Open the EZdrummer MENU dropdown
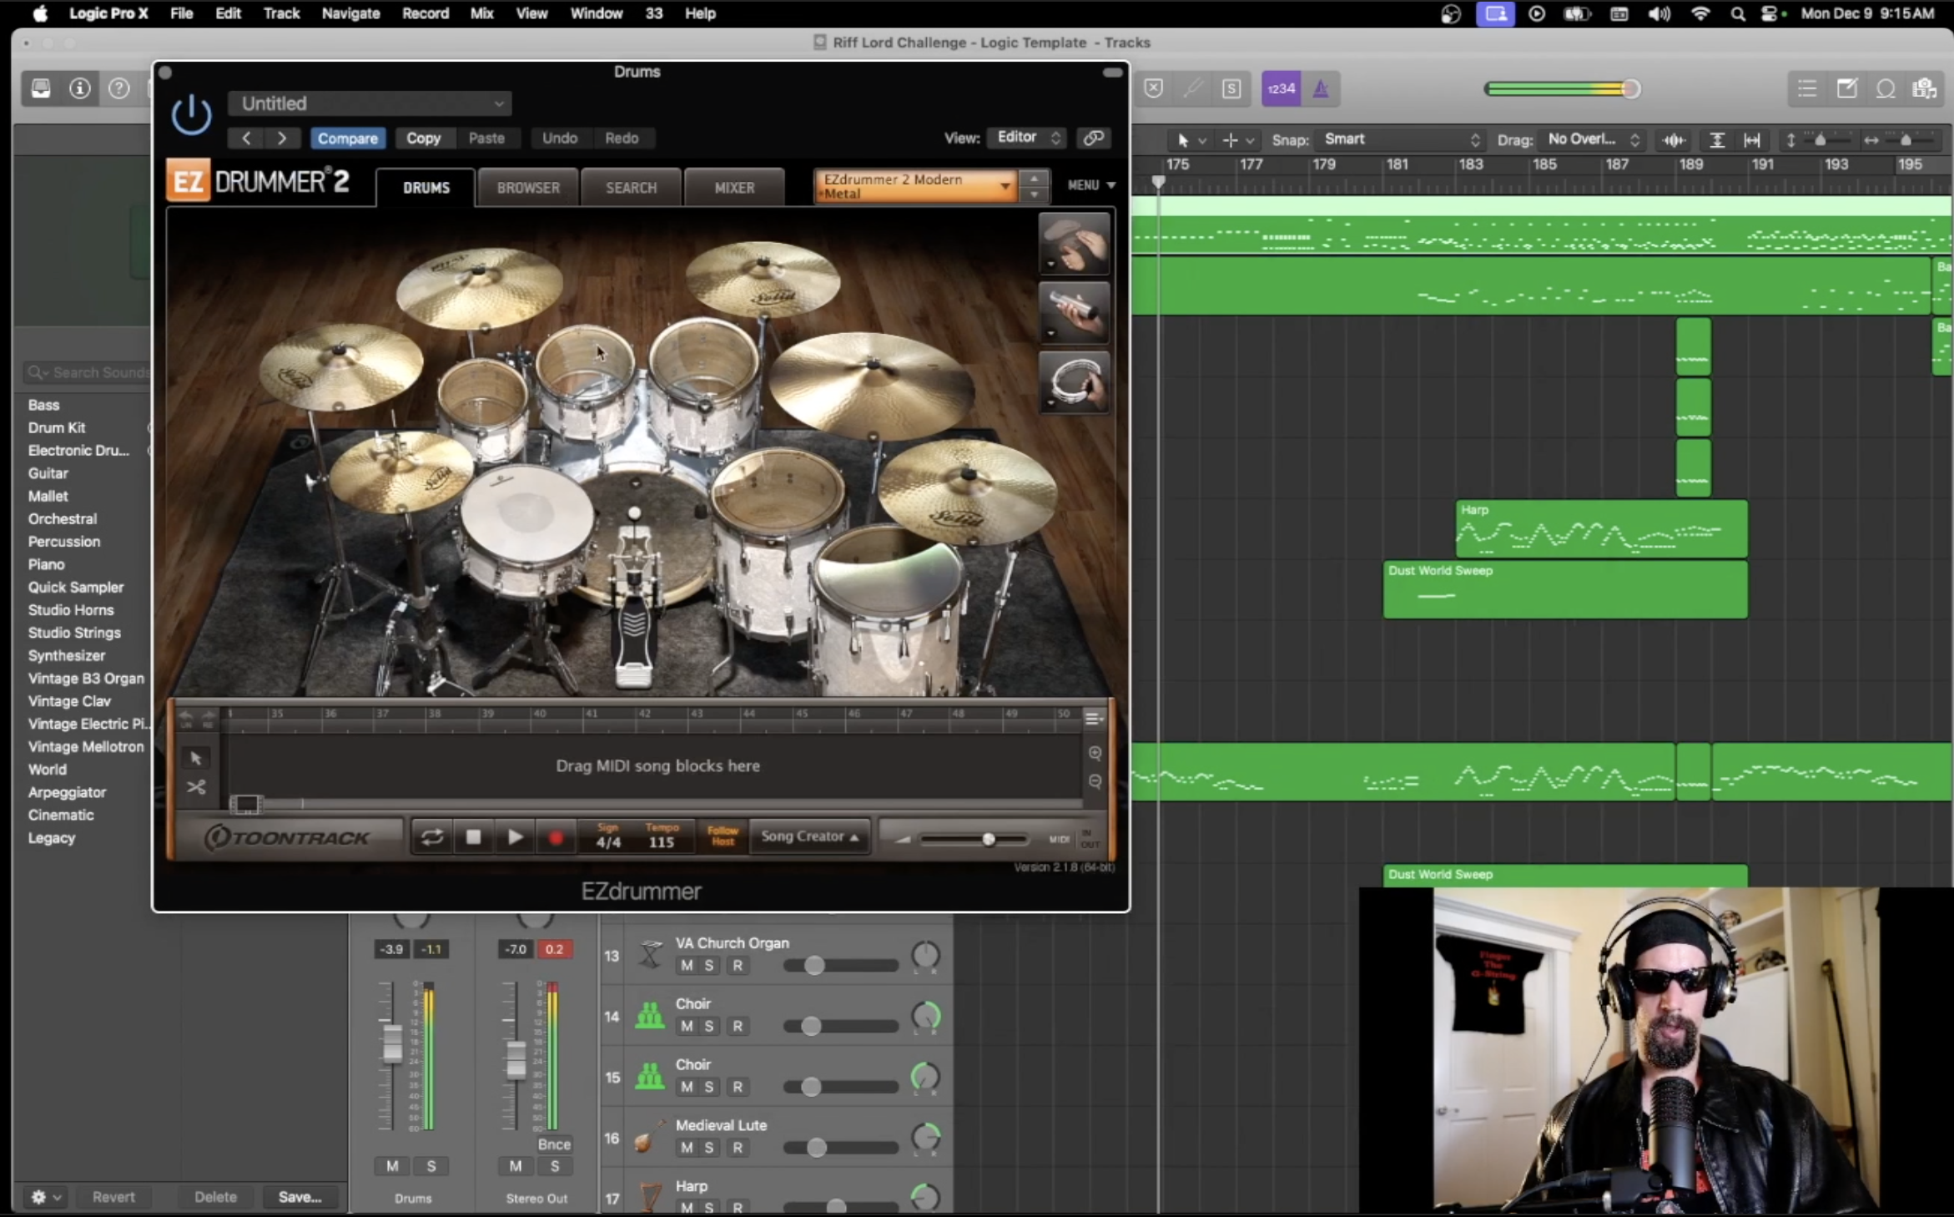The image size is (1954, 1217). pos(1090,185)
